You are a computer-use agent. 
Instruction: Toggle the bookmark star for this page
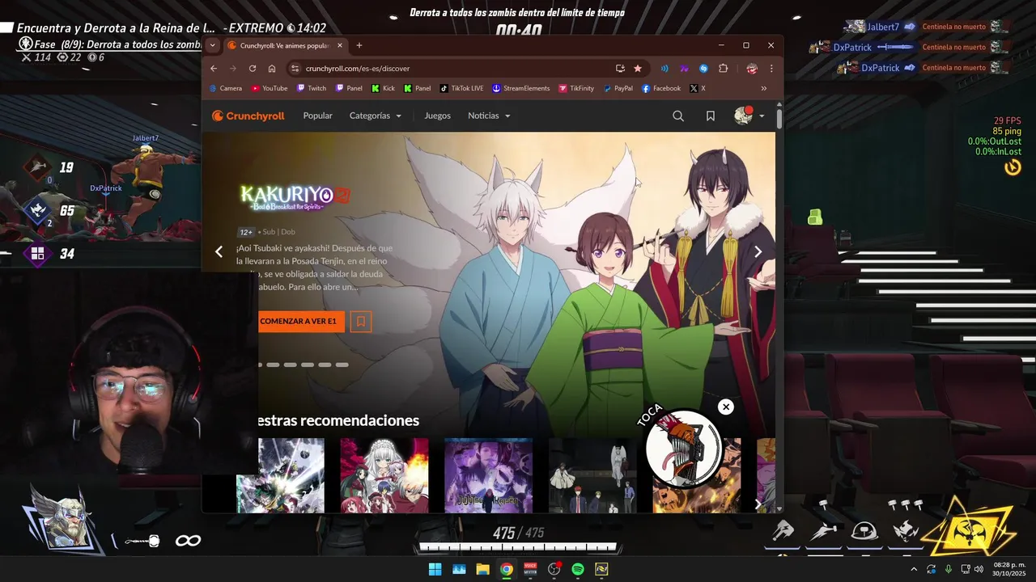click(638, 69)
